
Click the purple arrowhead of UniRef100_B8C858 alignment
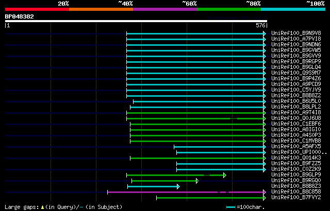(x=265, y=192)
